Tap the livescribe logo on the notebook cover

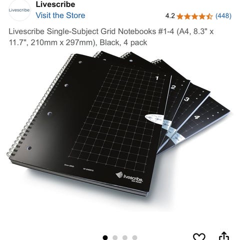click(129, 177)
